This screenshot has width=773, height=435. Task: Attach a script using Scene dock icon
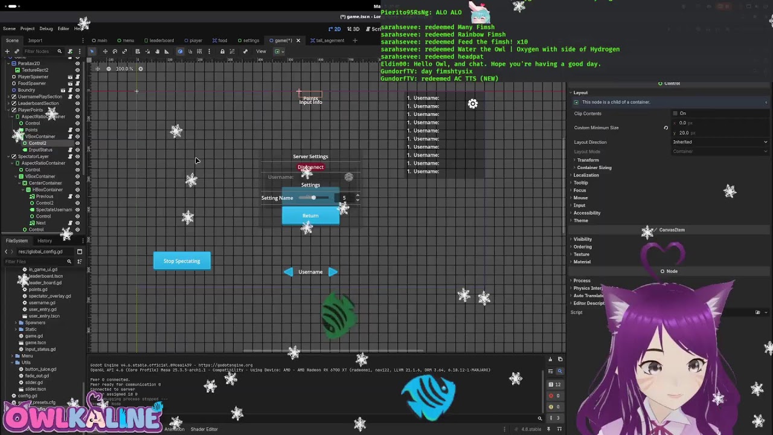(x=70, y=51)
